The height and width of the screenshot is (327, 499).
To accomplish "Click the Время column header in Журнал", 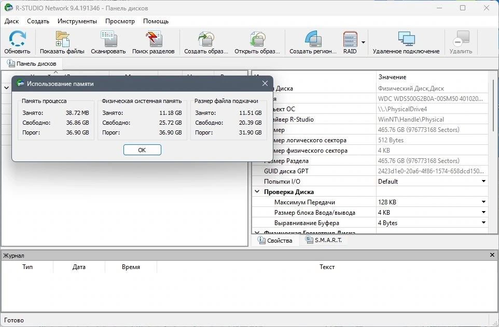I will click(x=131, y=266).
